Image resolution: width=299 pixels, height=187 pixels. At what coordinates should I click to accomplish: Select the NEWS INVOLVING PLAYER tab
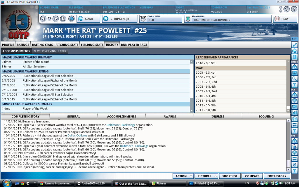(50, 51)
